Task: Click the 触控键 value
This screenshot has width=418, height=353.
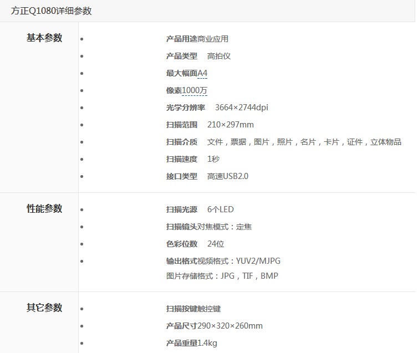Action: [x=209, y=309]
